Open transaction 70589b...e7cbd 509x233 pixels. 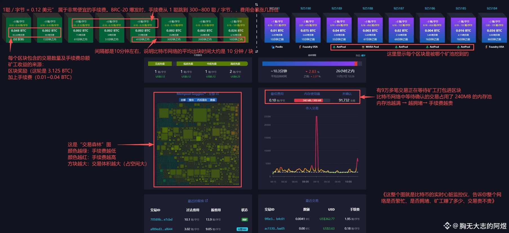(x=161, y=219)
